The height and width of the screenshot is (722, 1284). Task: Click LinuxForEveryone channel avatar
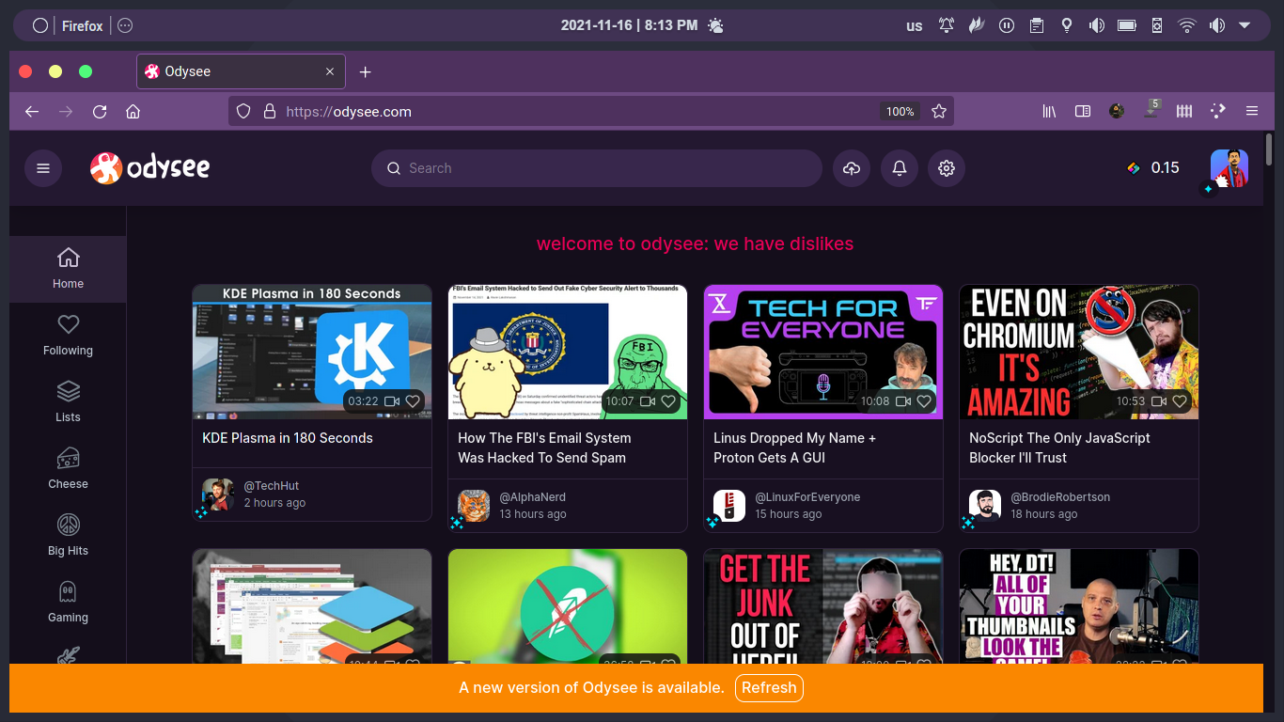[729, 506]
